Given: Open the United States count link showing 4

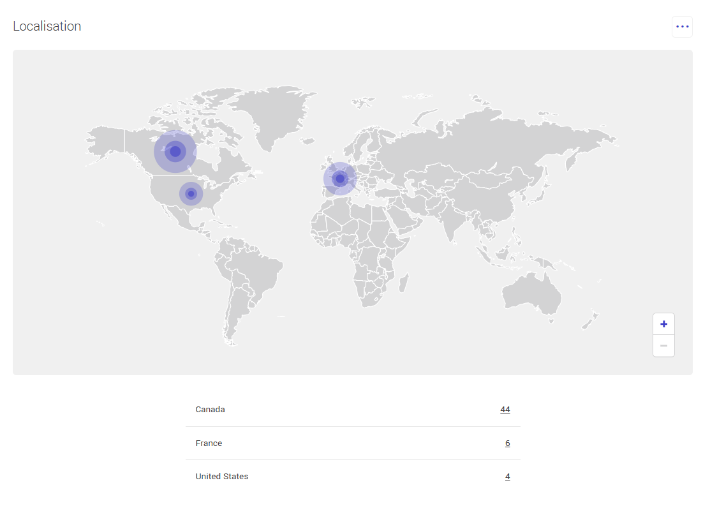Looking at the screenshot, I should point(507,477).
